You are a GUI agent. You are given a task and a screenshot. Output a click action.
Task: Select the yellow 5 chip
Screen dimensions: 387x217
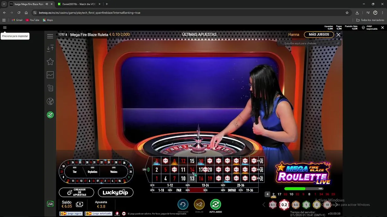pos(317,205)
